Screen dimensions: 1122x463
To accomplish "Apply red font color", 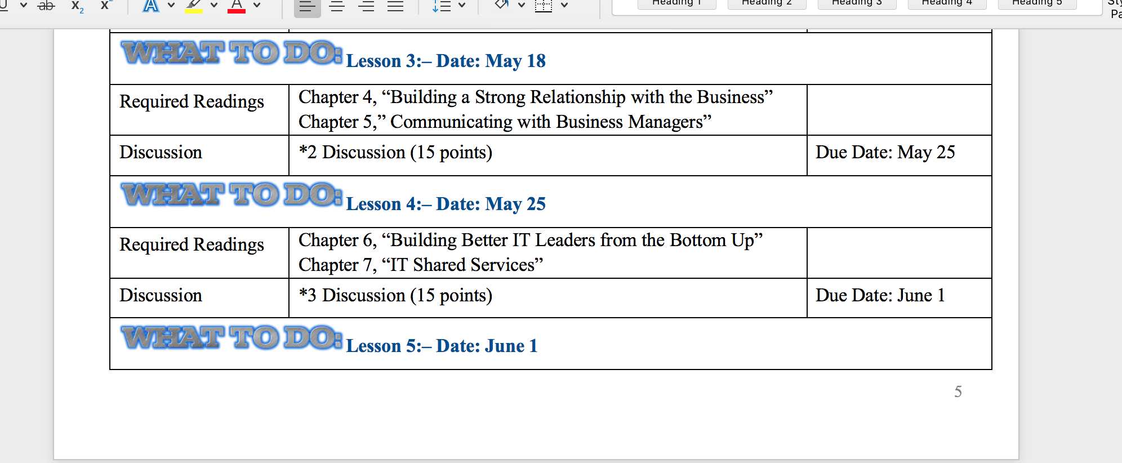I will [x=236, y=6].
